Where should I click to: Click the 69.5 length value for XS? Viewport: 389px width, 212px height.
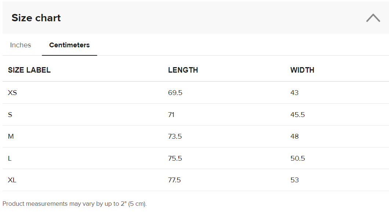click(175, 93)
